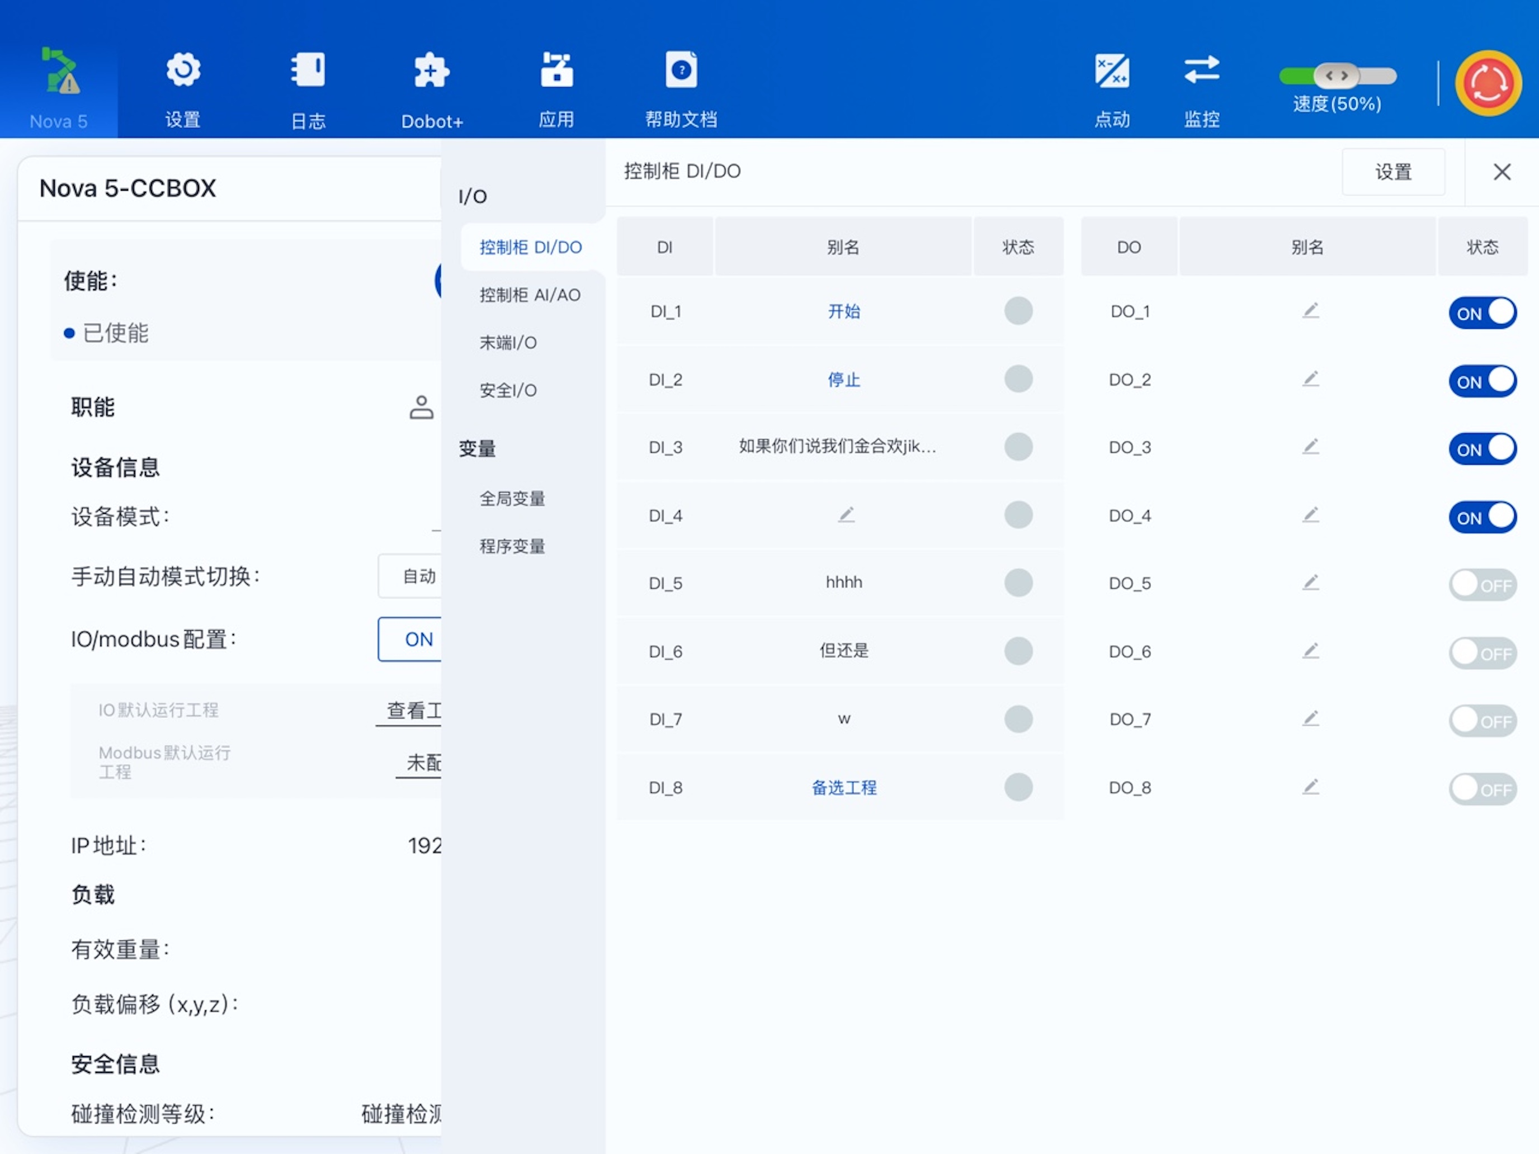Edit the alias of DO_7

[1310, 718]
